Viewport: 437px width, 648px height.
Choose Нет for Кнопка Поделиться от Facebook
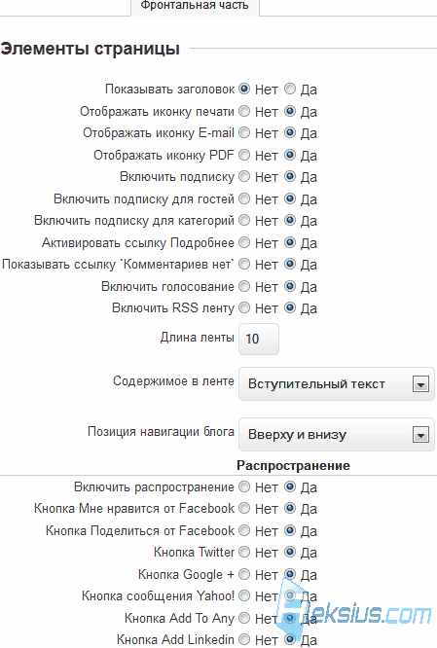[x=244, y=530]
